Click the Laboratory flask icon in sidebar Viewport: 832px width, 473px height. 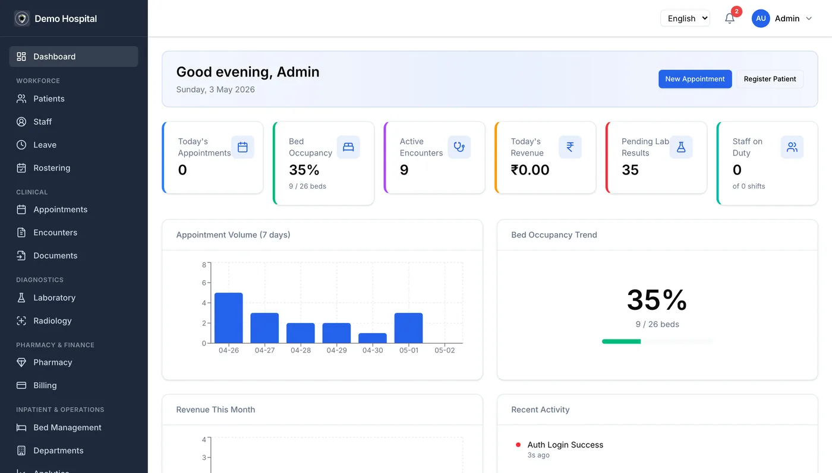click(x=21, y=297)
